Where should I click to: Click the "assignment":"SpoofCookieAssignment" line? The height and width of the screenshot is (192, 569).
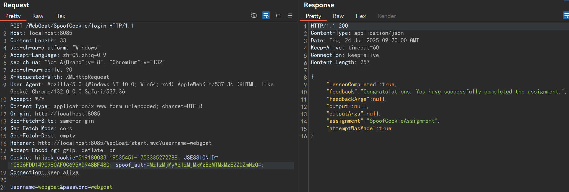pyautogui.click(x=383, y=121)
